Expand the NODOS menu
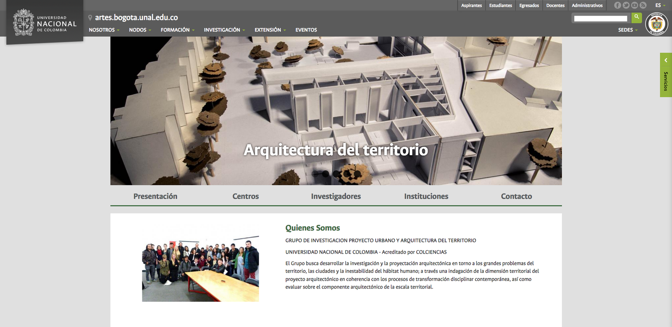The height and width of the screenshot is (327, 672). coord(140,30)
